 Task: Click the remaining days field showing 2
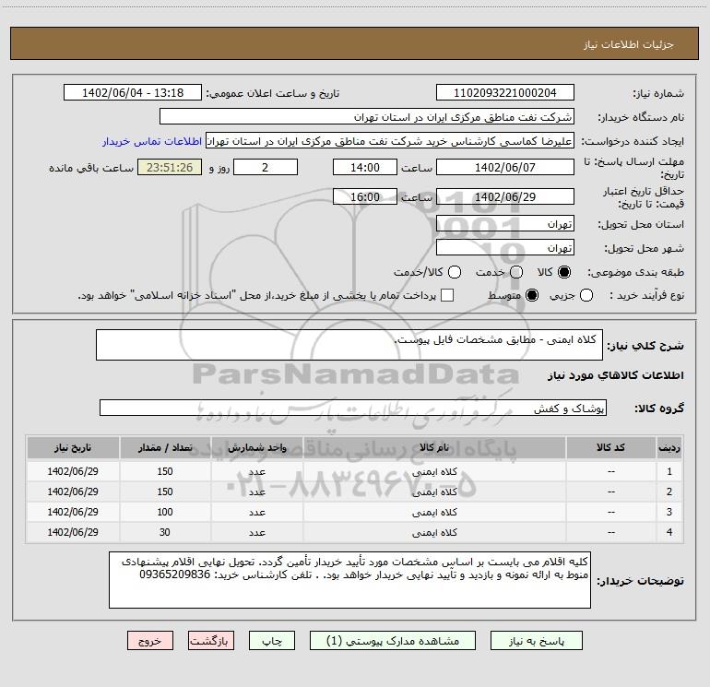coord(266,168)
